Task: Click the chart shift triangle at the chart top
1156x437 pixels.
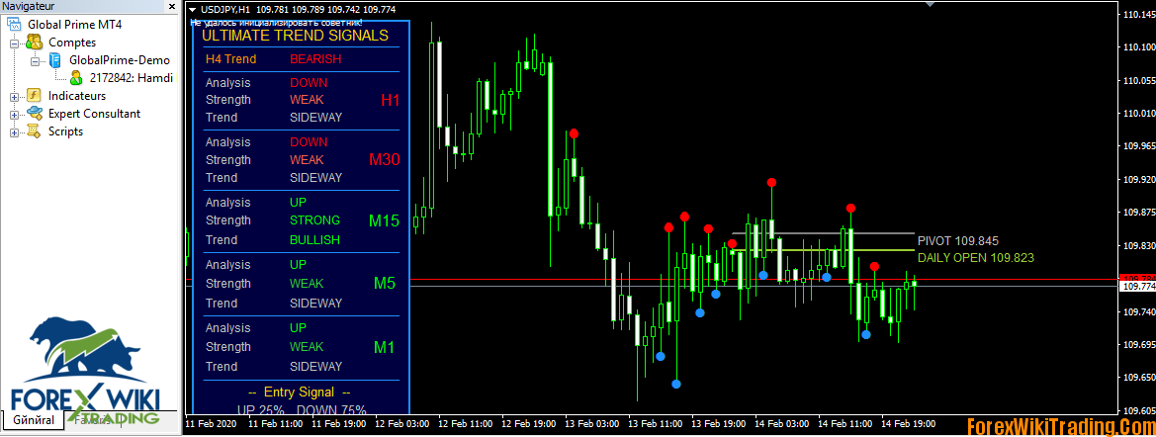Action: click(x=931, y=4)
